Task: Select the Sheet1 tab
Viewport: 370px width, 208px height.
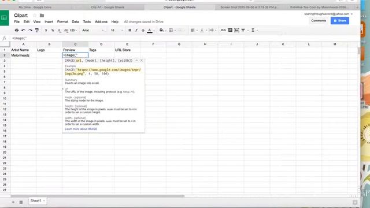Action: coord(37,200)
